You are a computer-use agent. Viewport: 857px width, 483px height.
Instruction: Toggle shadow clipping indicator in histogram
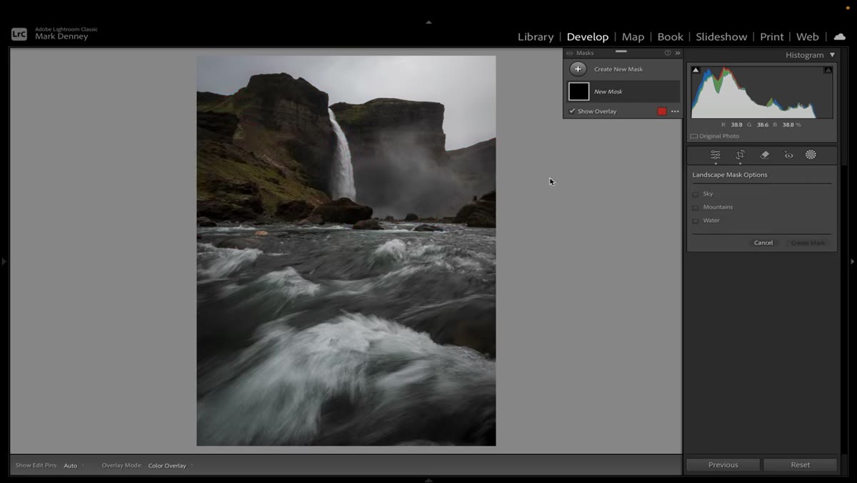(x=696, y=70)
